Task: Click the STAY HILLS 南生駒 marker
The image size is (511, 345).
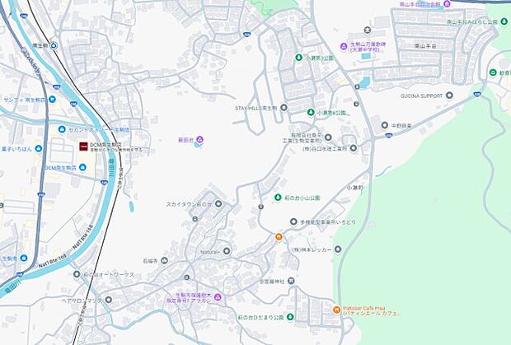Action: [x=284, y=107]
